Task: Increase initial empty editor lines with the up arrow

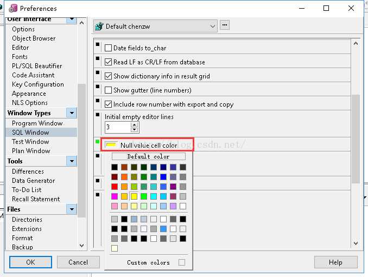Action: pyautogui.click(x=135, y=124)
